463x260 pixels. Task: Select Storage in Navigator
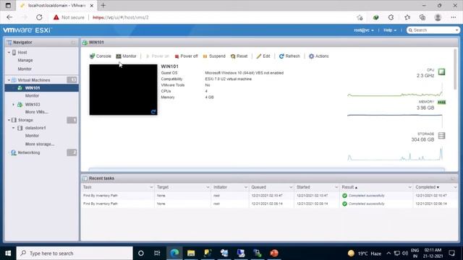(x=25, y=120)
